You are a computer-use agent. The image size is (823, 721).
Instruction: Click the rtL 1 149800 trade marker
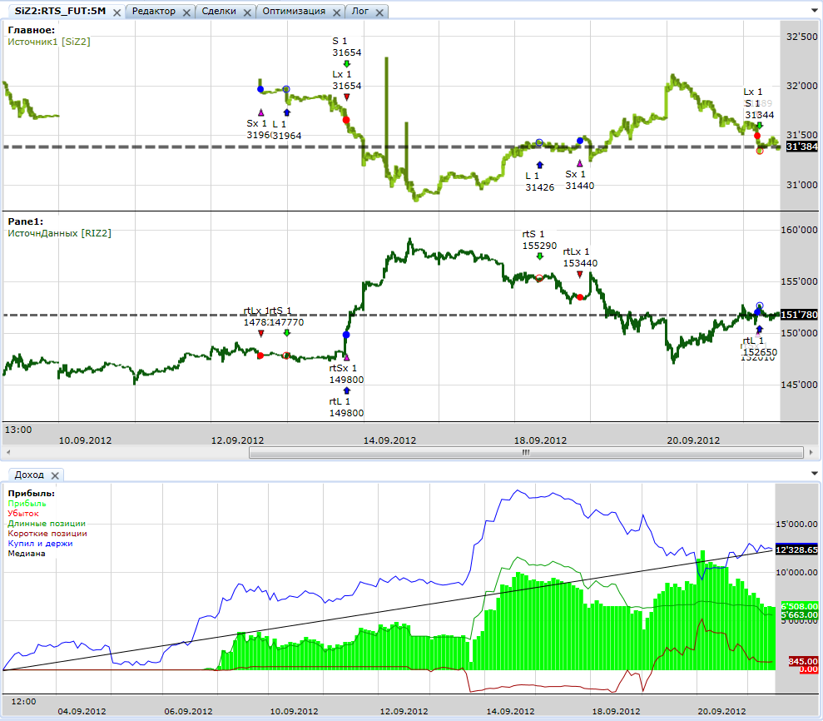[346, 390]
